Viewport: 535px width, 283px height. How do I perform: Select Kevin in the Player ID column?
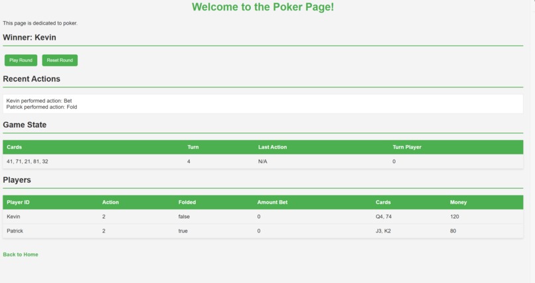(13, 217)
